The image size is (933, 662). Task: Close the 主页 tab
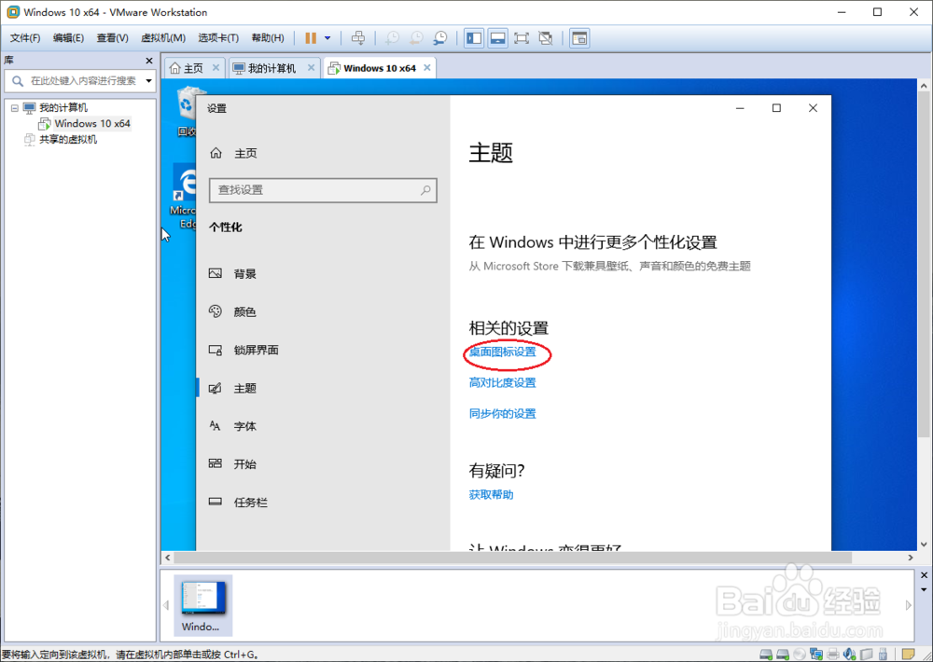216,68
